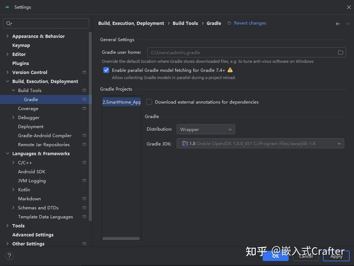Select the 2.SmartHome_App Gradle project
Viewport: 354px width, 266px height.
(x=122, y=102)
